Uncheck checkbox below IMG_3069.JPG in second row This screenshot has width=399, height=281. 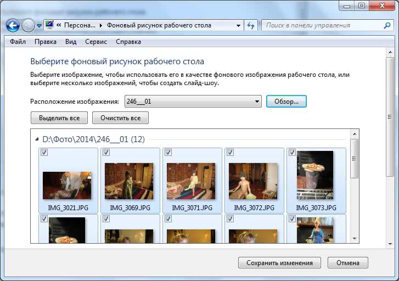[106, 218]
